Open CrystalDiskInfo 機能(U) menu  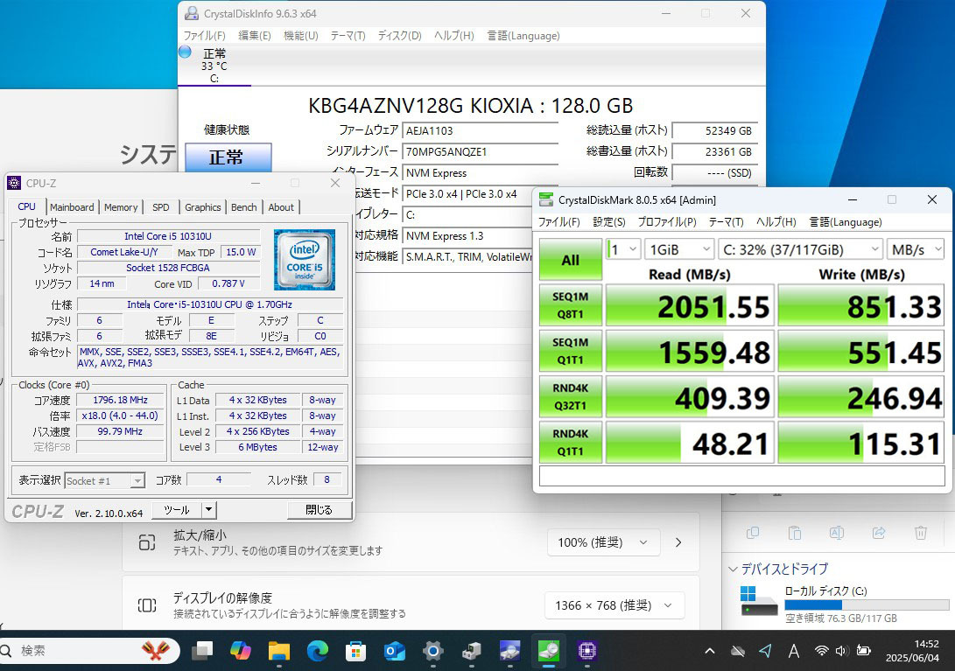[301, 35]
